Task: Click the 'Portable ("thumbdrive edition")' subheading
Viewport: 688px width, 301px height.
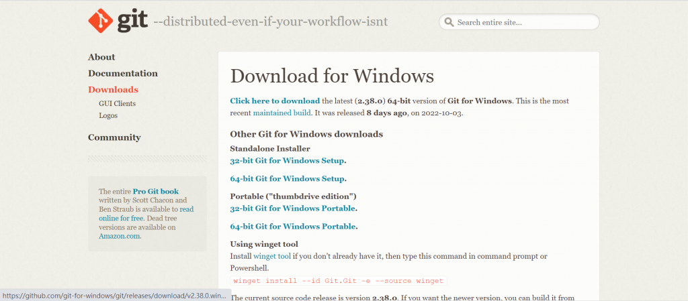Action: [x=293, y=196]
